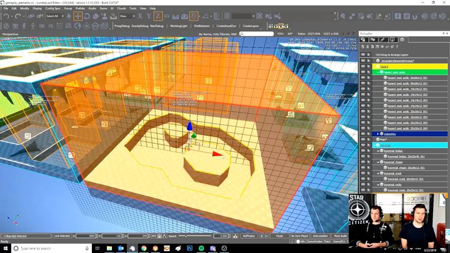Click the Undo arrow in the toolbar
450x253 pixels.
(x=5, y=16)
